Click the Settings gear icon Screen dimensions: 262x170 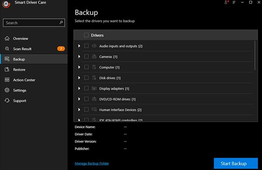tap(7, 90)
